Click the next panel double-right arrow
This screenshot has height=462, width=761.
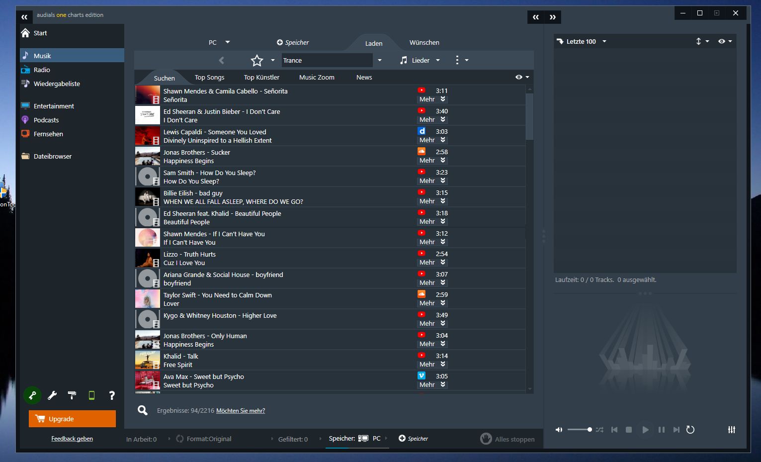pyautogui.click(x=553, y=17)
